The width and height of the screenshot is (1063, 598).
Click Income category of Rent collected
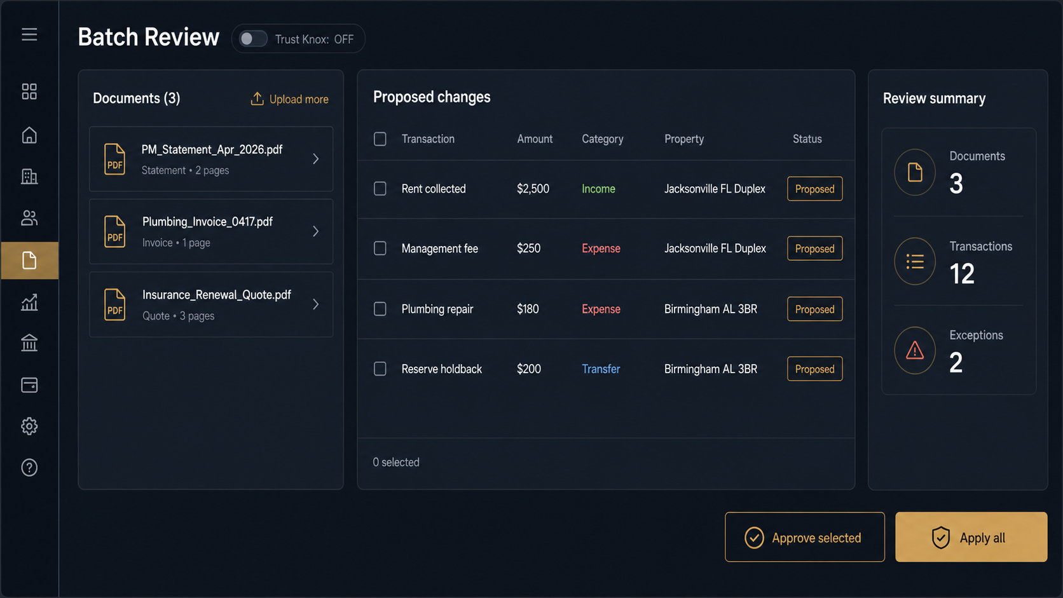tap(598, 189)
